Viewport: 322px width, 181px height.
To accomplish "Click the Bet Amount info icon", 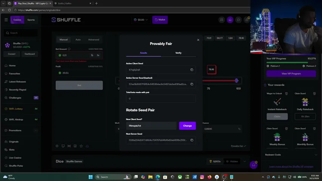I will pyautogui.click(x=69, y=49).
